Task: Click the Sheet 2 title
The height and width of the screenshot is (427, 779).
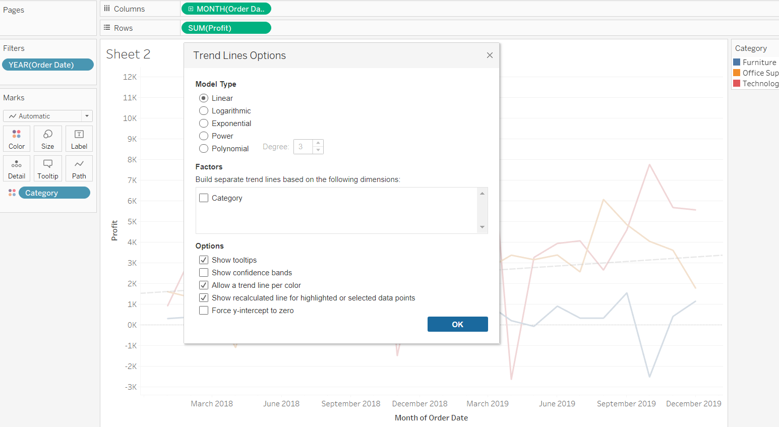Action: click(128, 54)
